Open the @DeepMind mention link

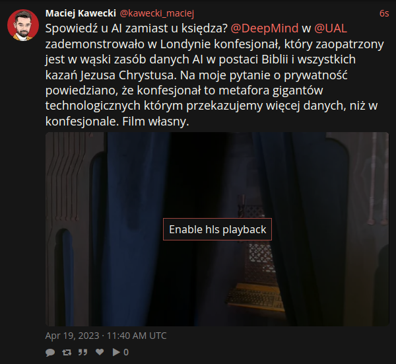pyautogui.click(x=265, y=28)
